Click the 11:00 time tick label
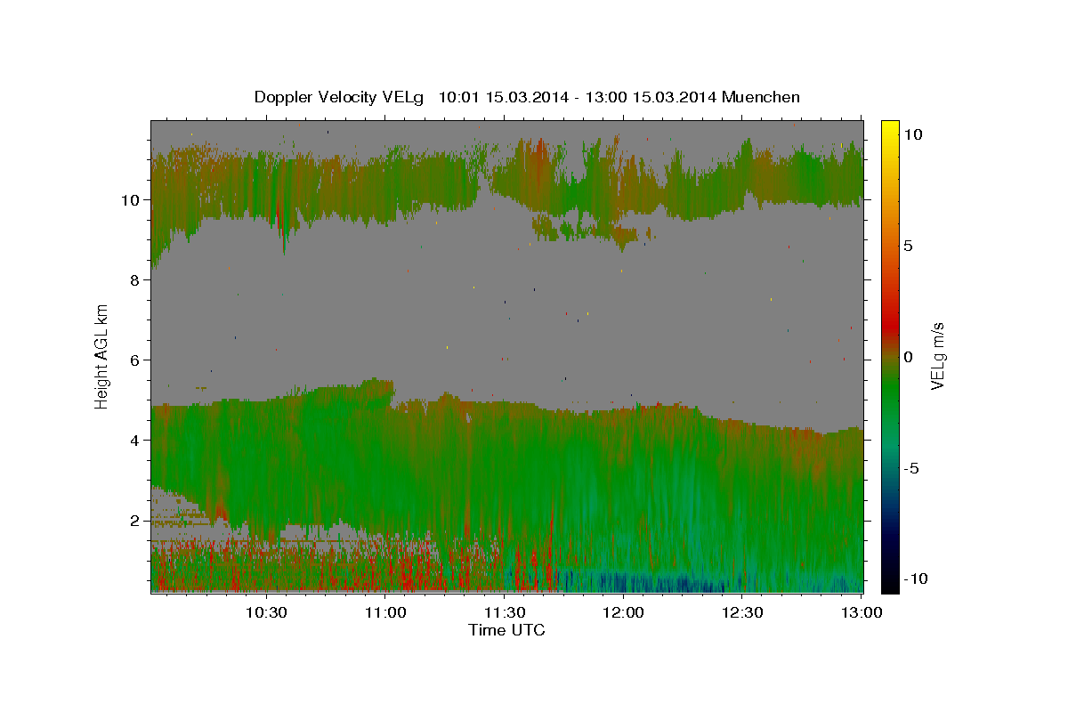This screenshot has width=1068, height=712. pos(386,612)
